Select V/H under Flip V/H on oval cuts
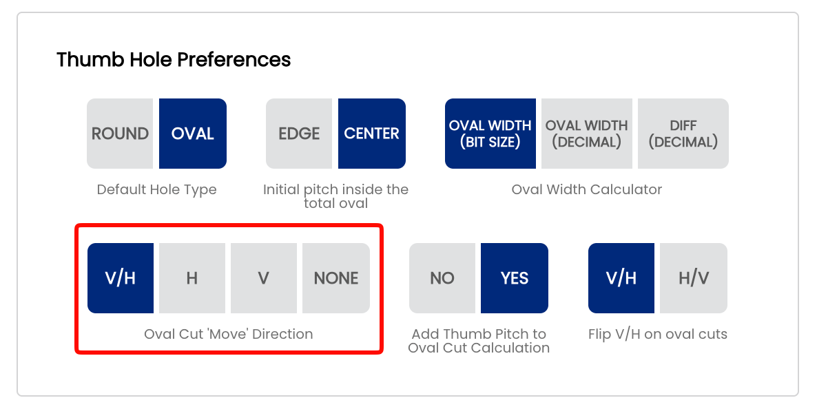 621,278
